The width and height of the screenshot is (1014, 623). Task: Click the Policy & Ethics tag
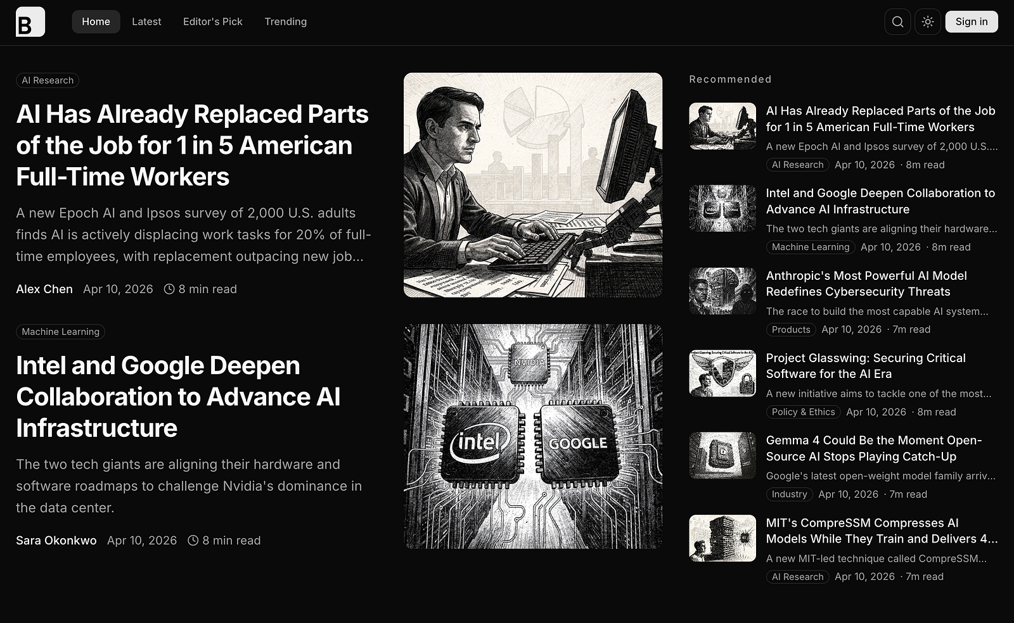coord(803,412)
